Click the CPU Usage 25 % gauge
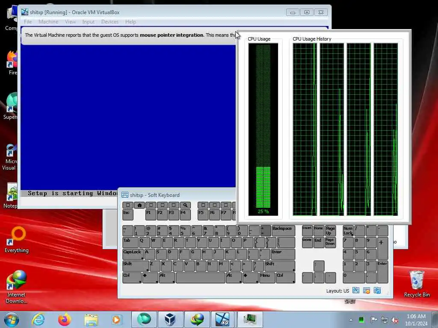438x328 pixels. coord(263,129)
